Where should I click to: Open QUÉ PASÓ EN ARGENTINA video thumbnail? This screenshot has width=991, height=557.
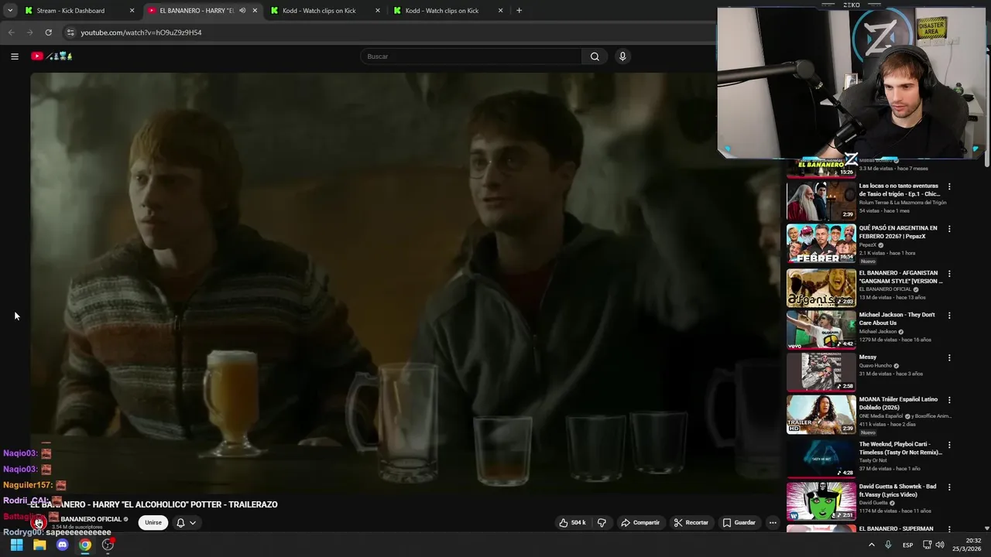point(821,244)
